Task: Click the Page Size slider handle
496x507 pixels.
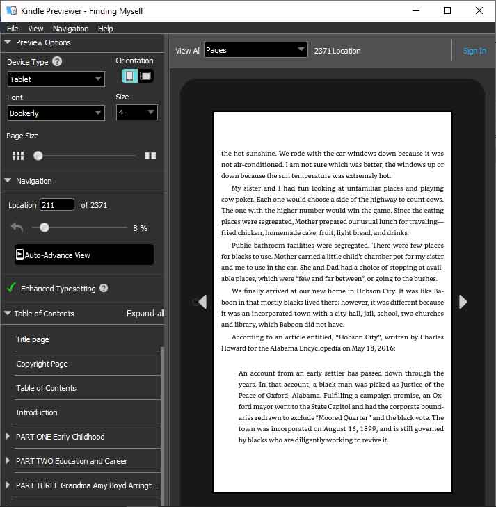Action: click(38, 156)
